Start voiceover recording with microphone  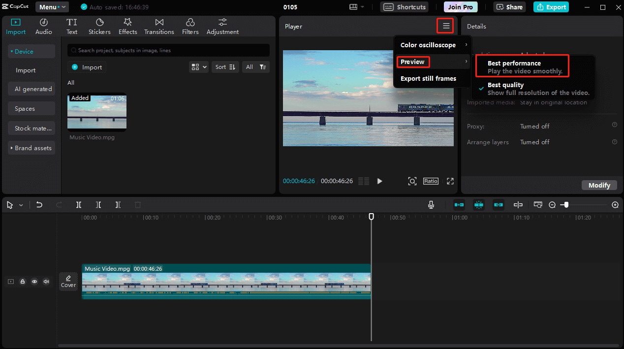point(431,205)
